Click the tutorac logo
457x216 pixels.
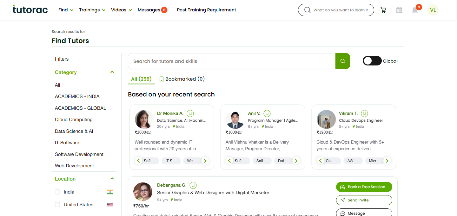30,9
